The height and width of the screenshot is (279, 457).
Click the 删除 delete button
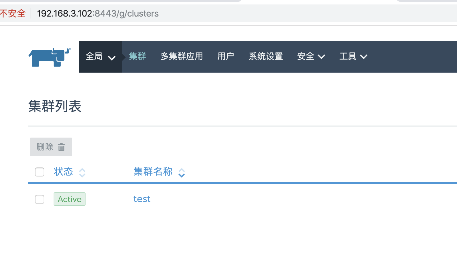click(51, 147)
